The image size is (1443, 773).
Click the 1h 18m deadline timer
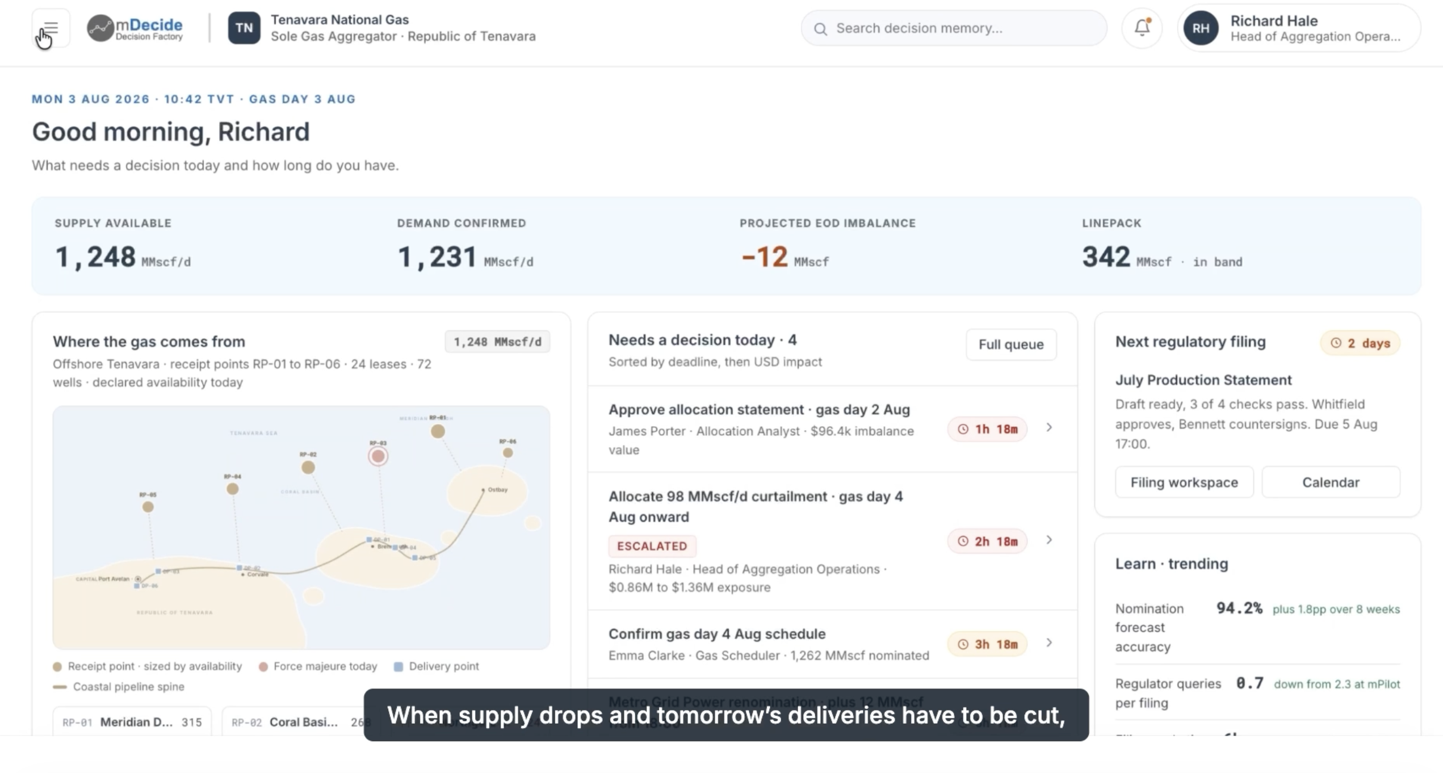pos(987,429)
